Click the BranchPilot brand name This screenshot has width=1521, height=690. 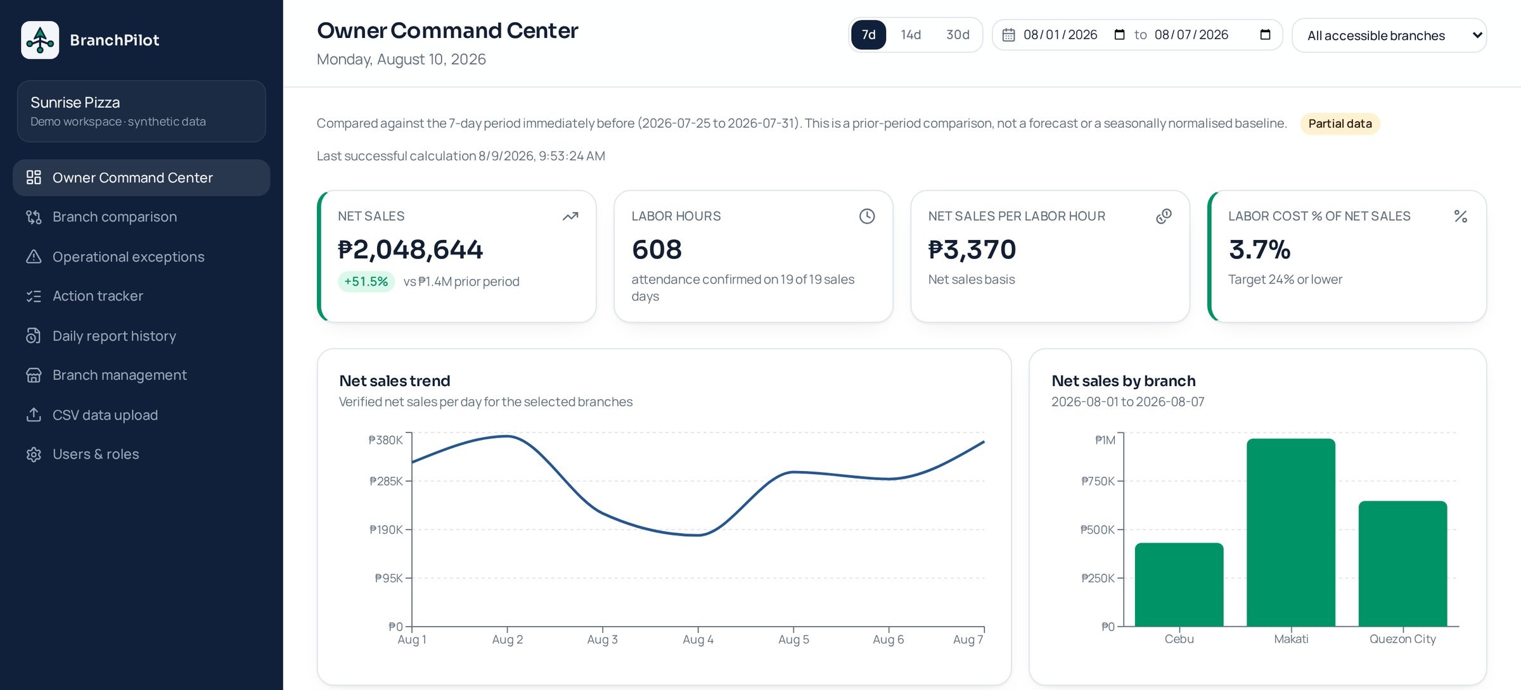[x=115, y=40]
